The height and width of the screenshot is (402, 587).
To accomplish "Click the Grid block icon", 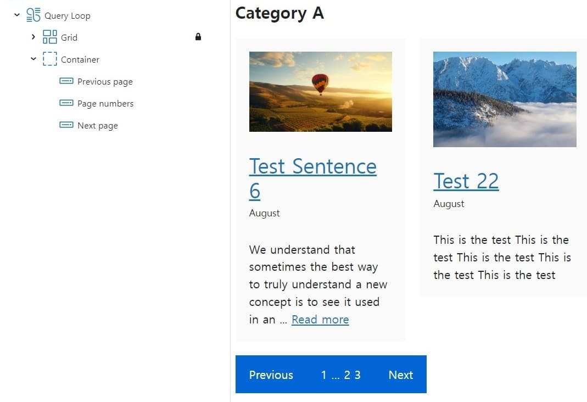I will pos(50,37).
